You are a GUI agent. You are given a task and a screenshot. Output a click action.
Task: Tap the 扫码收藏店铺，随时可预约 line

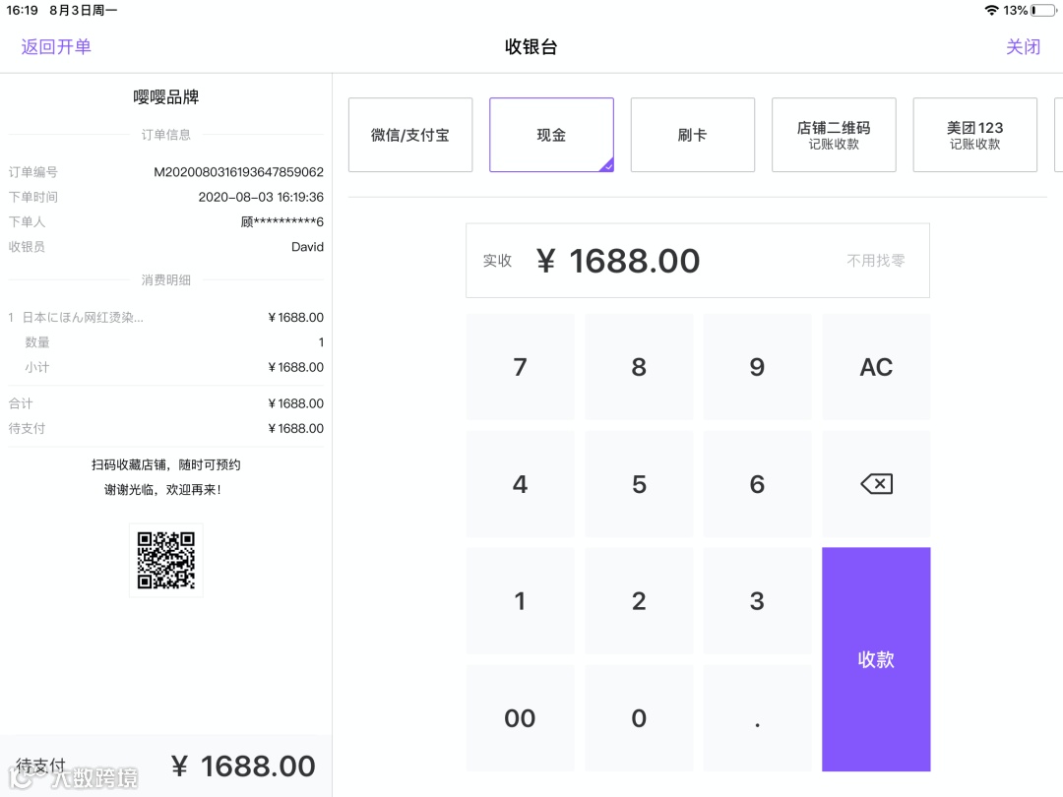(x=166, y=464)
